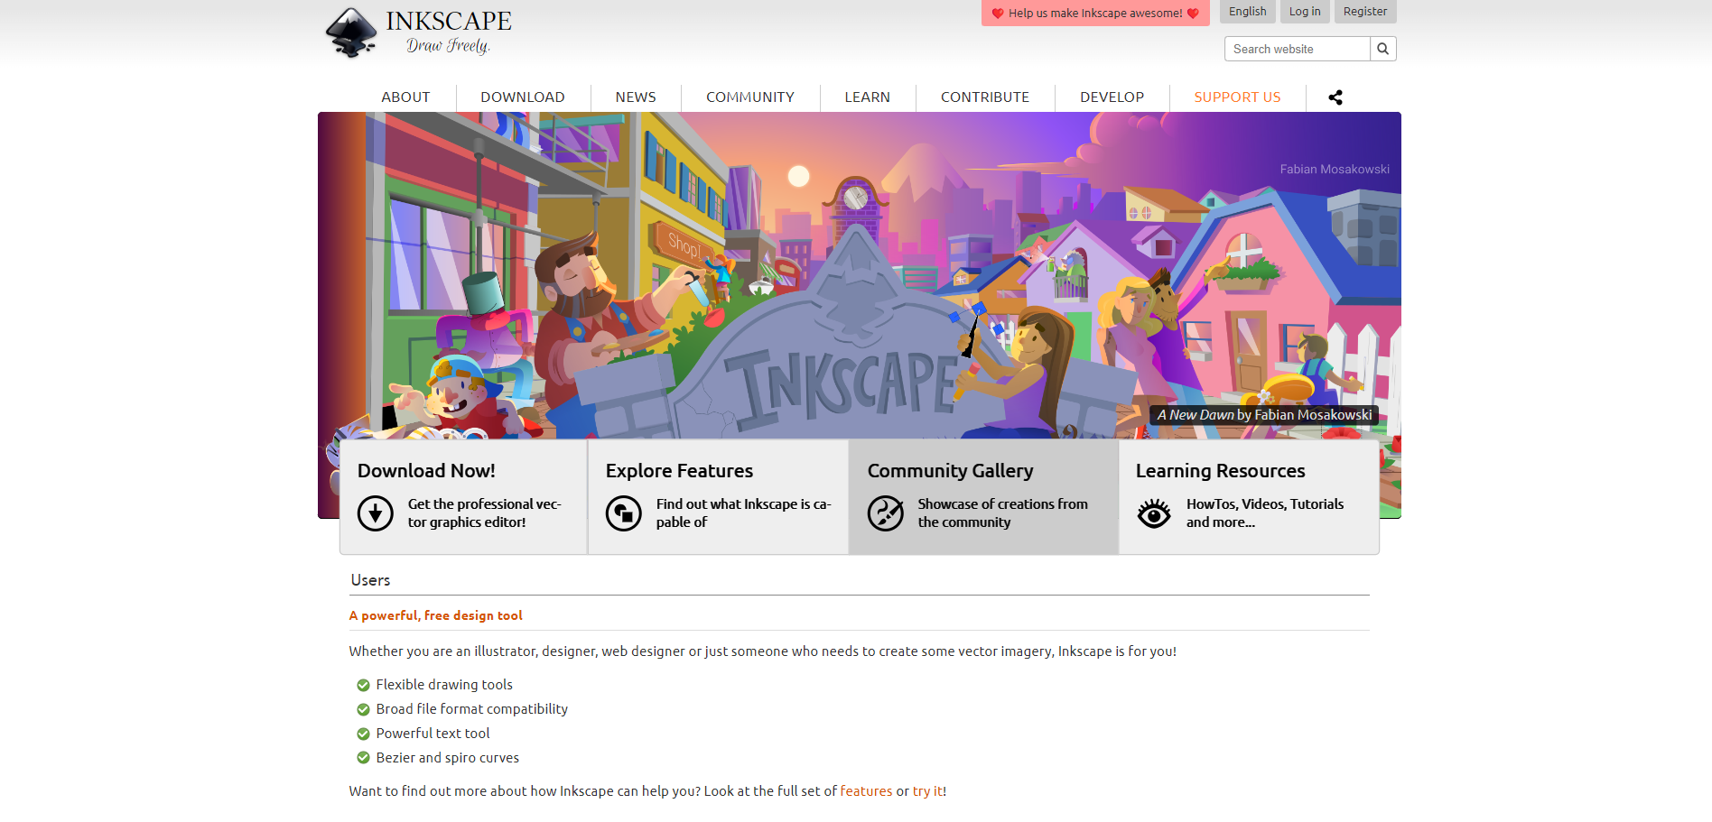
Task: Open the DOWNLOAD menu
Action: point(523,97)
